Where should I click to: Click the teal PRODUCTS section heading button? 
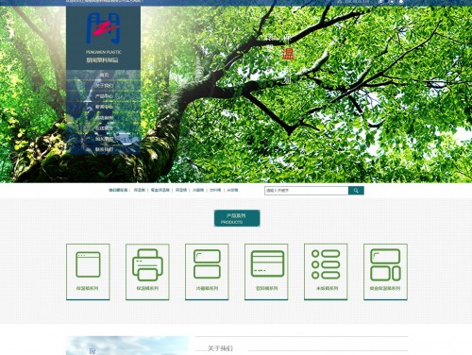(x=237, y=218)
